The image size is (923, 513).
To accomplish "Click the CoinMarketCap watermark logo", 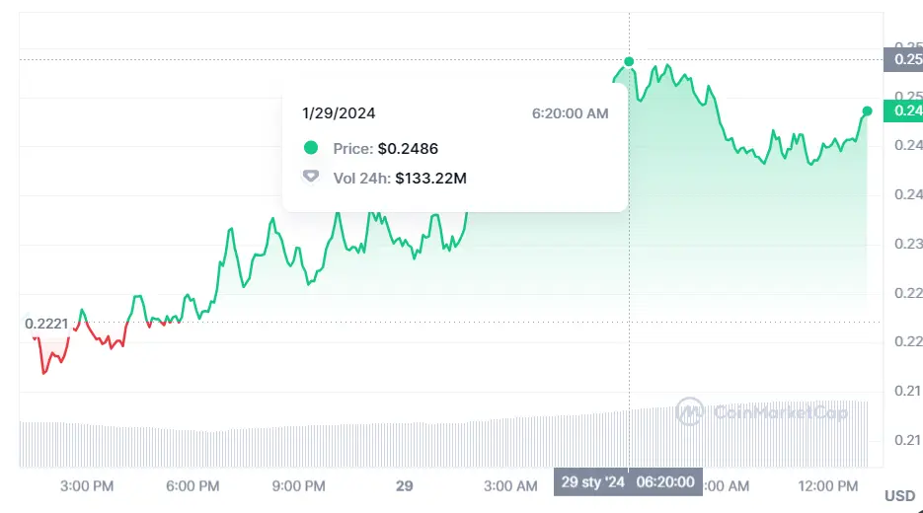I will point(690,411).
